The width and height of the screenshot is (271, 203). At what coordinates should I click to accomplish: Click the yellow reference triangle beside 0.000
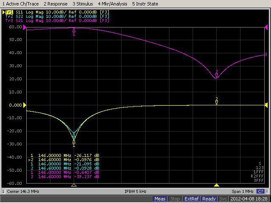(25, 105)
